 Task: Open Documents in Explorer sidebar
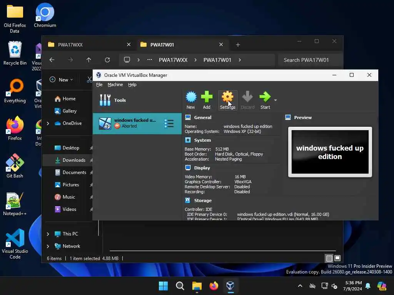71,172
